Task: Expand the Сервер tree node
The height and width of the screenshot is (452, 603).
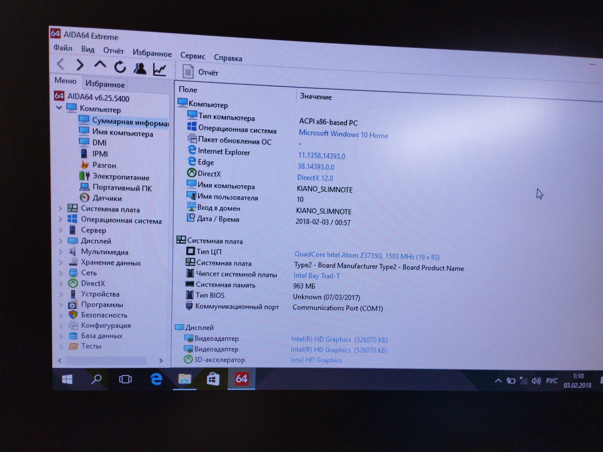Action: point(60,230)
